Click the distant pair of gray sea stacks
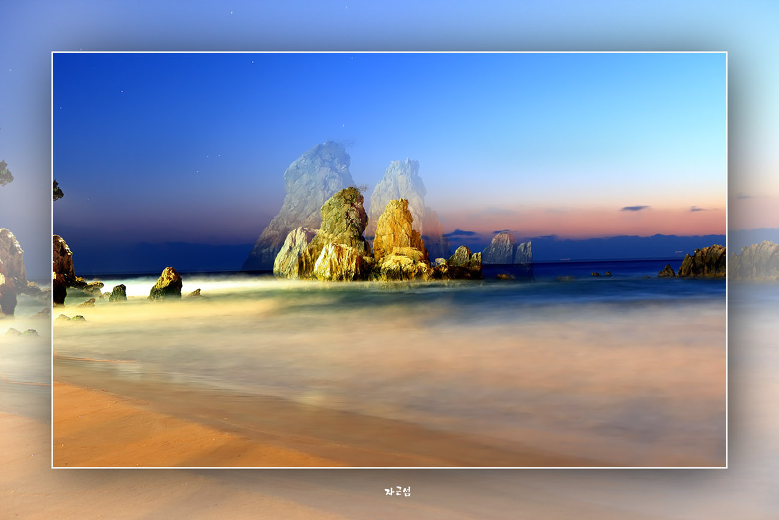Screen dimensions: 779x520 [507, 249]
